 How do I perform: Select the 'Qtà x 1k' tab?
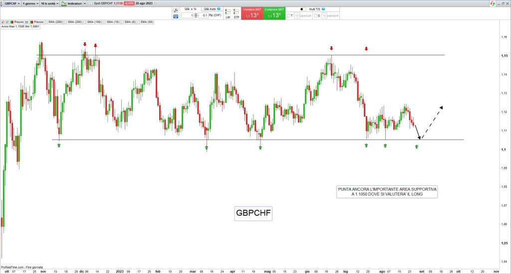coord(190,9)
